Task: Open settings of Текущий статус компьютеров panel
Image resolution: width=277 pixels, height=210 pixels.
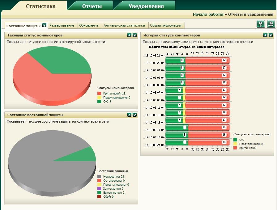Action: point(134,35)
